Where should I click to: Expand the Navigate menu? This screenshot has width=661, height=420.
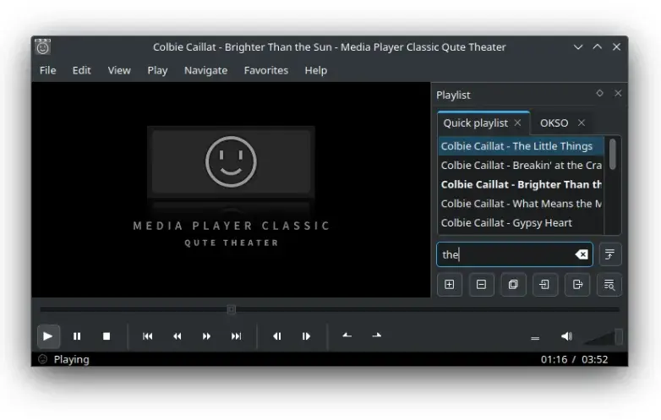tap(205, 70)
